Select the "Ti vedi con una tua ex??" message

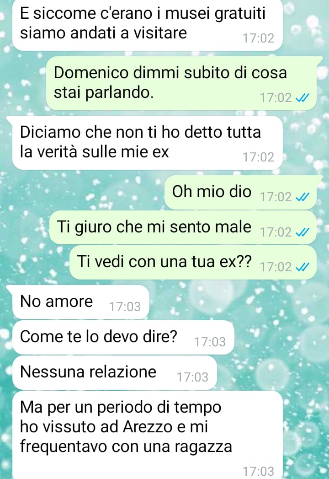[193, 262]
